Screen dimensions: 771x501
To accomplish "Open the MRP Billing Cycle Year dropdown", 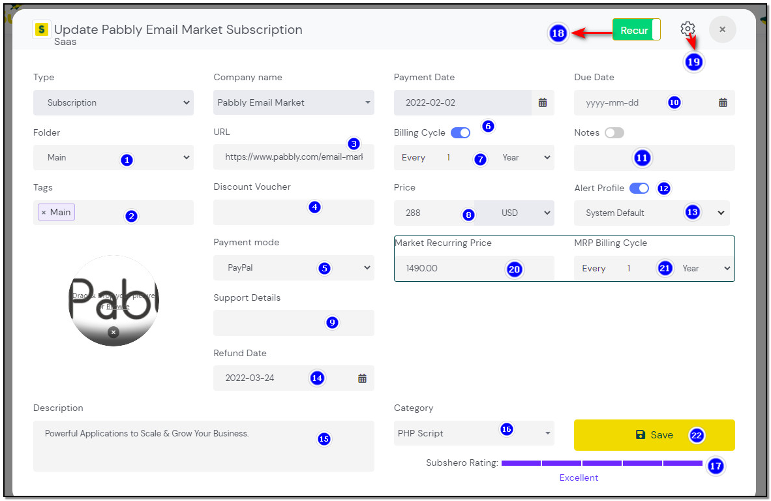I will pos(706,269).
